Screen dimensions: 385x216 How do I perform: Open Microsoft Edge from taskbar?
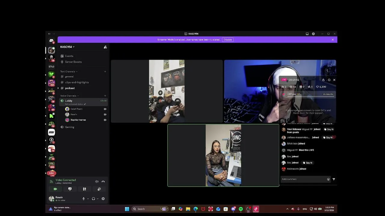[x=196, y=209]
